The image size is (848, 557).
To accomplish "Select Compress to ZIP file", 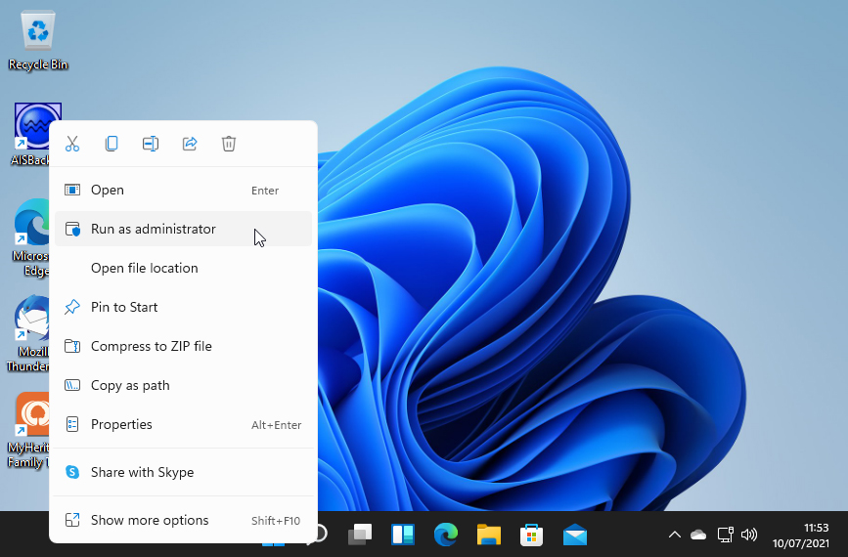I will (183, 346).
